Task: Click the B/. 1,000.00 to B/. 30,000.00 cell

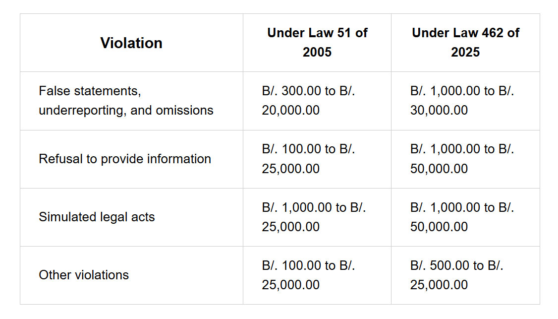Action: [465, 101]
